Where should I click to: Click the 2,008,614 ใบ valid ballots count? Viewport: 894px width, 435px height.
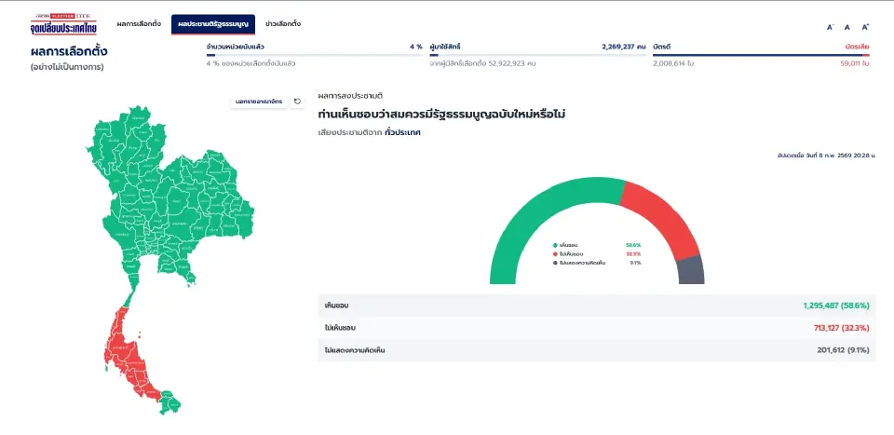pyautogui.click(x=673, y=64)
